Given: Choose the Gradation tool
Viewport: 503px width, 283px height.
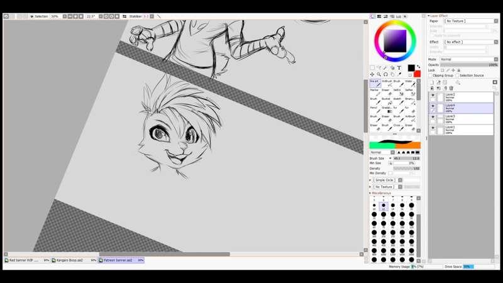Looking at the screenshot, I should pos(387,109).
